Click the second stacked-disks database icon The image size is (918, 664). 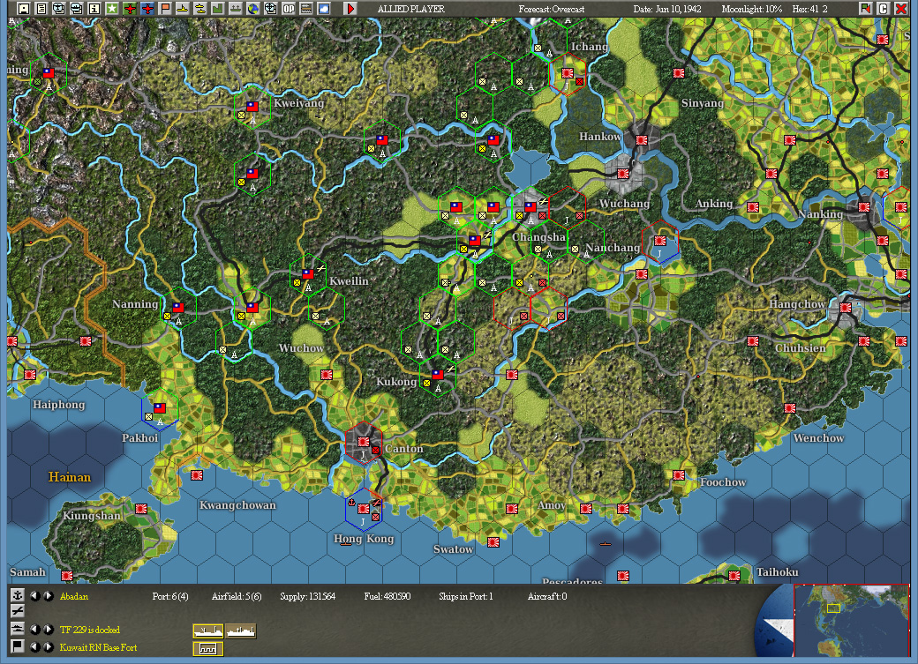[x=76, y=9]
